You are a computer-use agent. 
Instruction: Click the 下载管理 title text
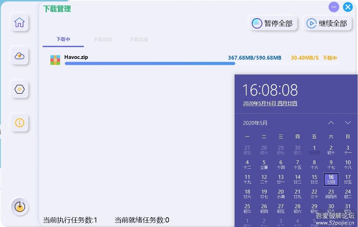[57, 9]
